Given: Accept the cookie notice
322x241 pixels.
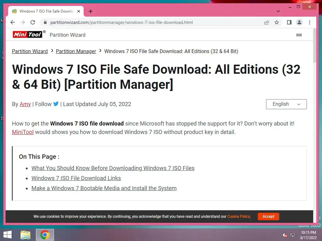Looking at the screenshot, I should click(x=269, y=217).
